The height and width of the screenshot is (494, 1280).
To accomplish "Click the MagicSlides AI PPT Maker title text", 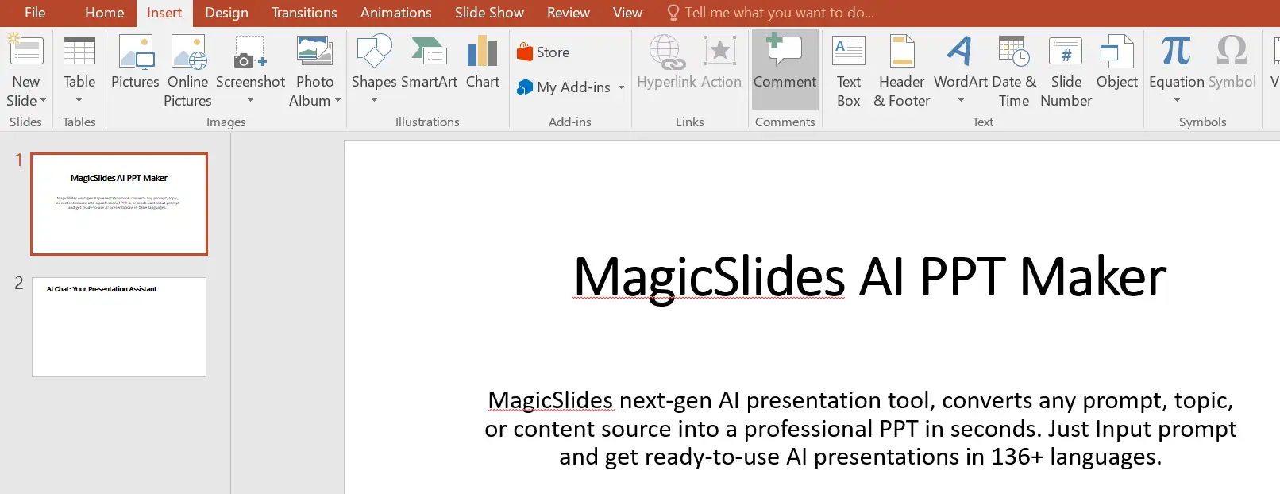I will pos(869,277).
